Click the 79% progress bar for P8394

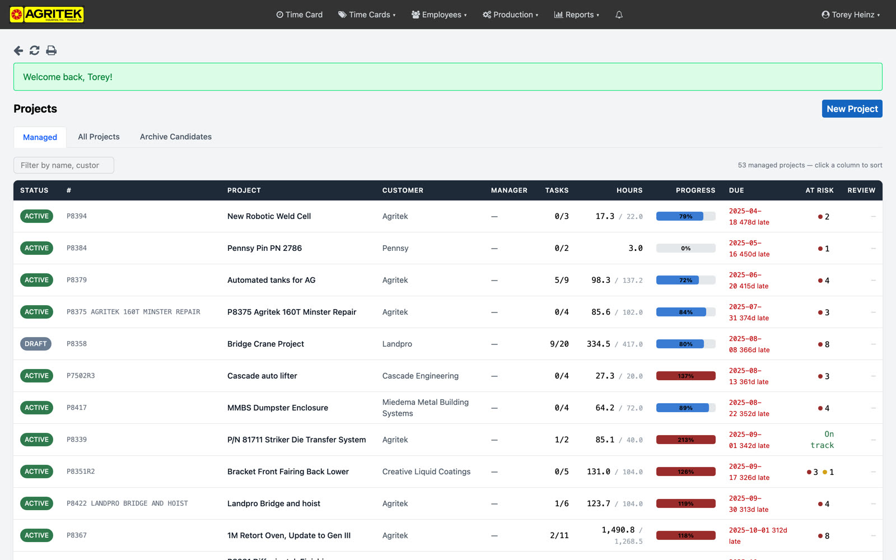(685, 216)
